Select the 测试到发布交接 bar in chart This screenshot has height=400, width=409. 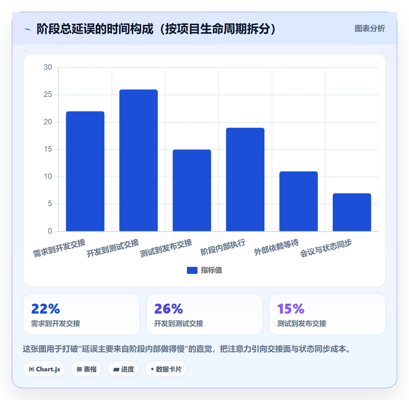point(192,190)
